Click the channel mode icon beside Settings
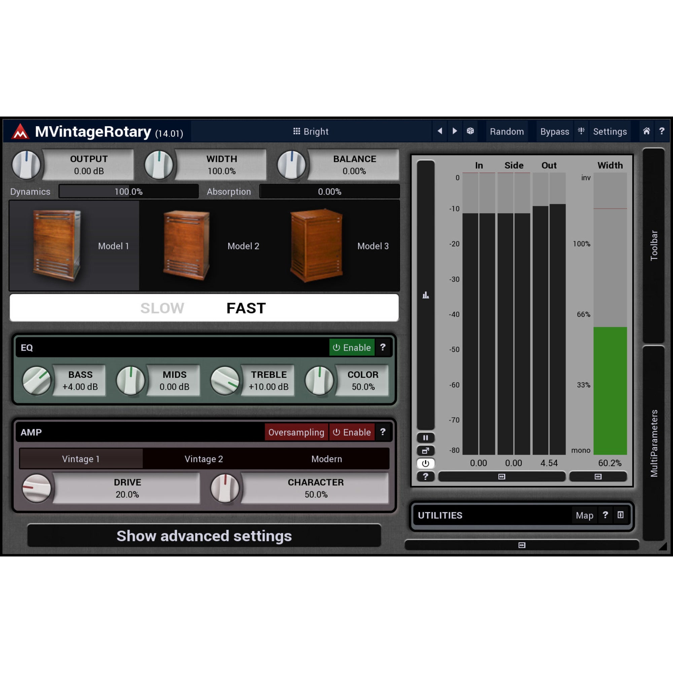673x673 pixels. click(581, 131)
